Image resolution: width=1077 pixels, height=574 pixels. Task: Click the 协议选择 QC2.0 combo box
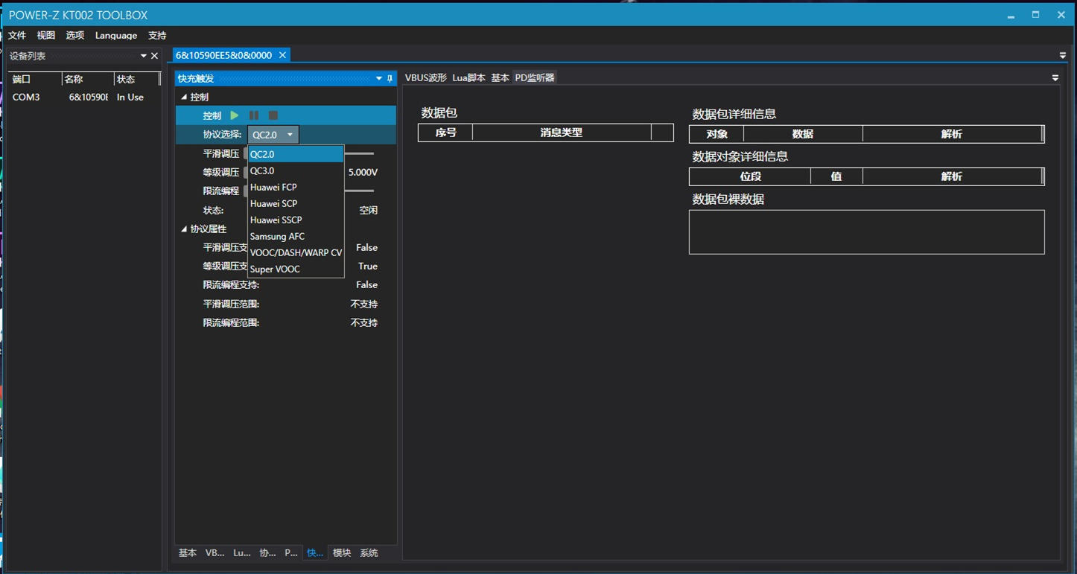tap(273, 135)
